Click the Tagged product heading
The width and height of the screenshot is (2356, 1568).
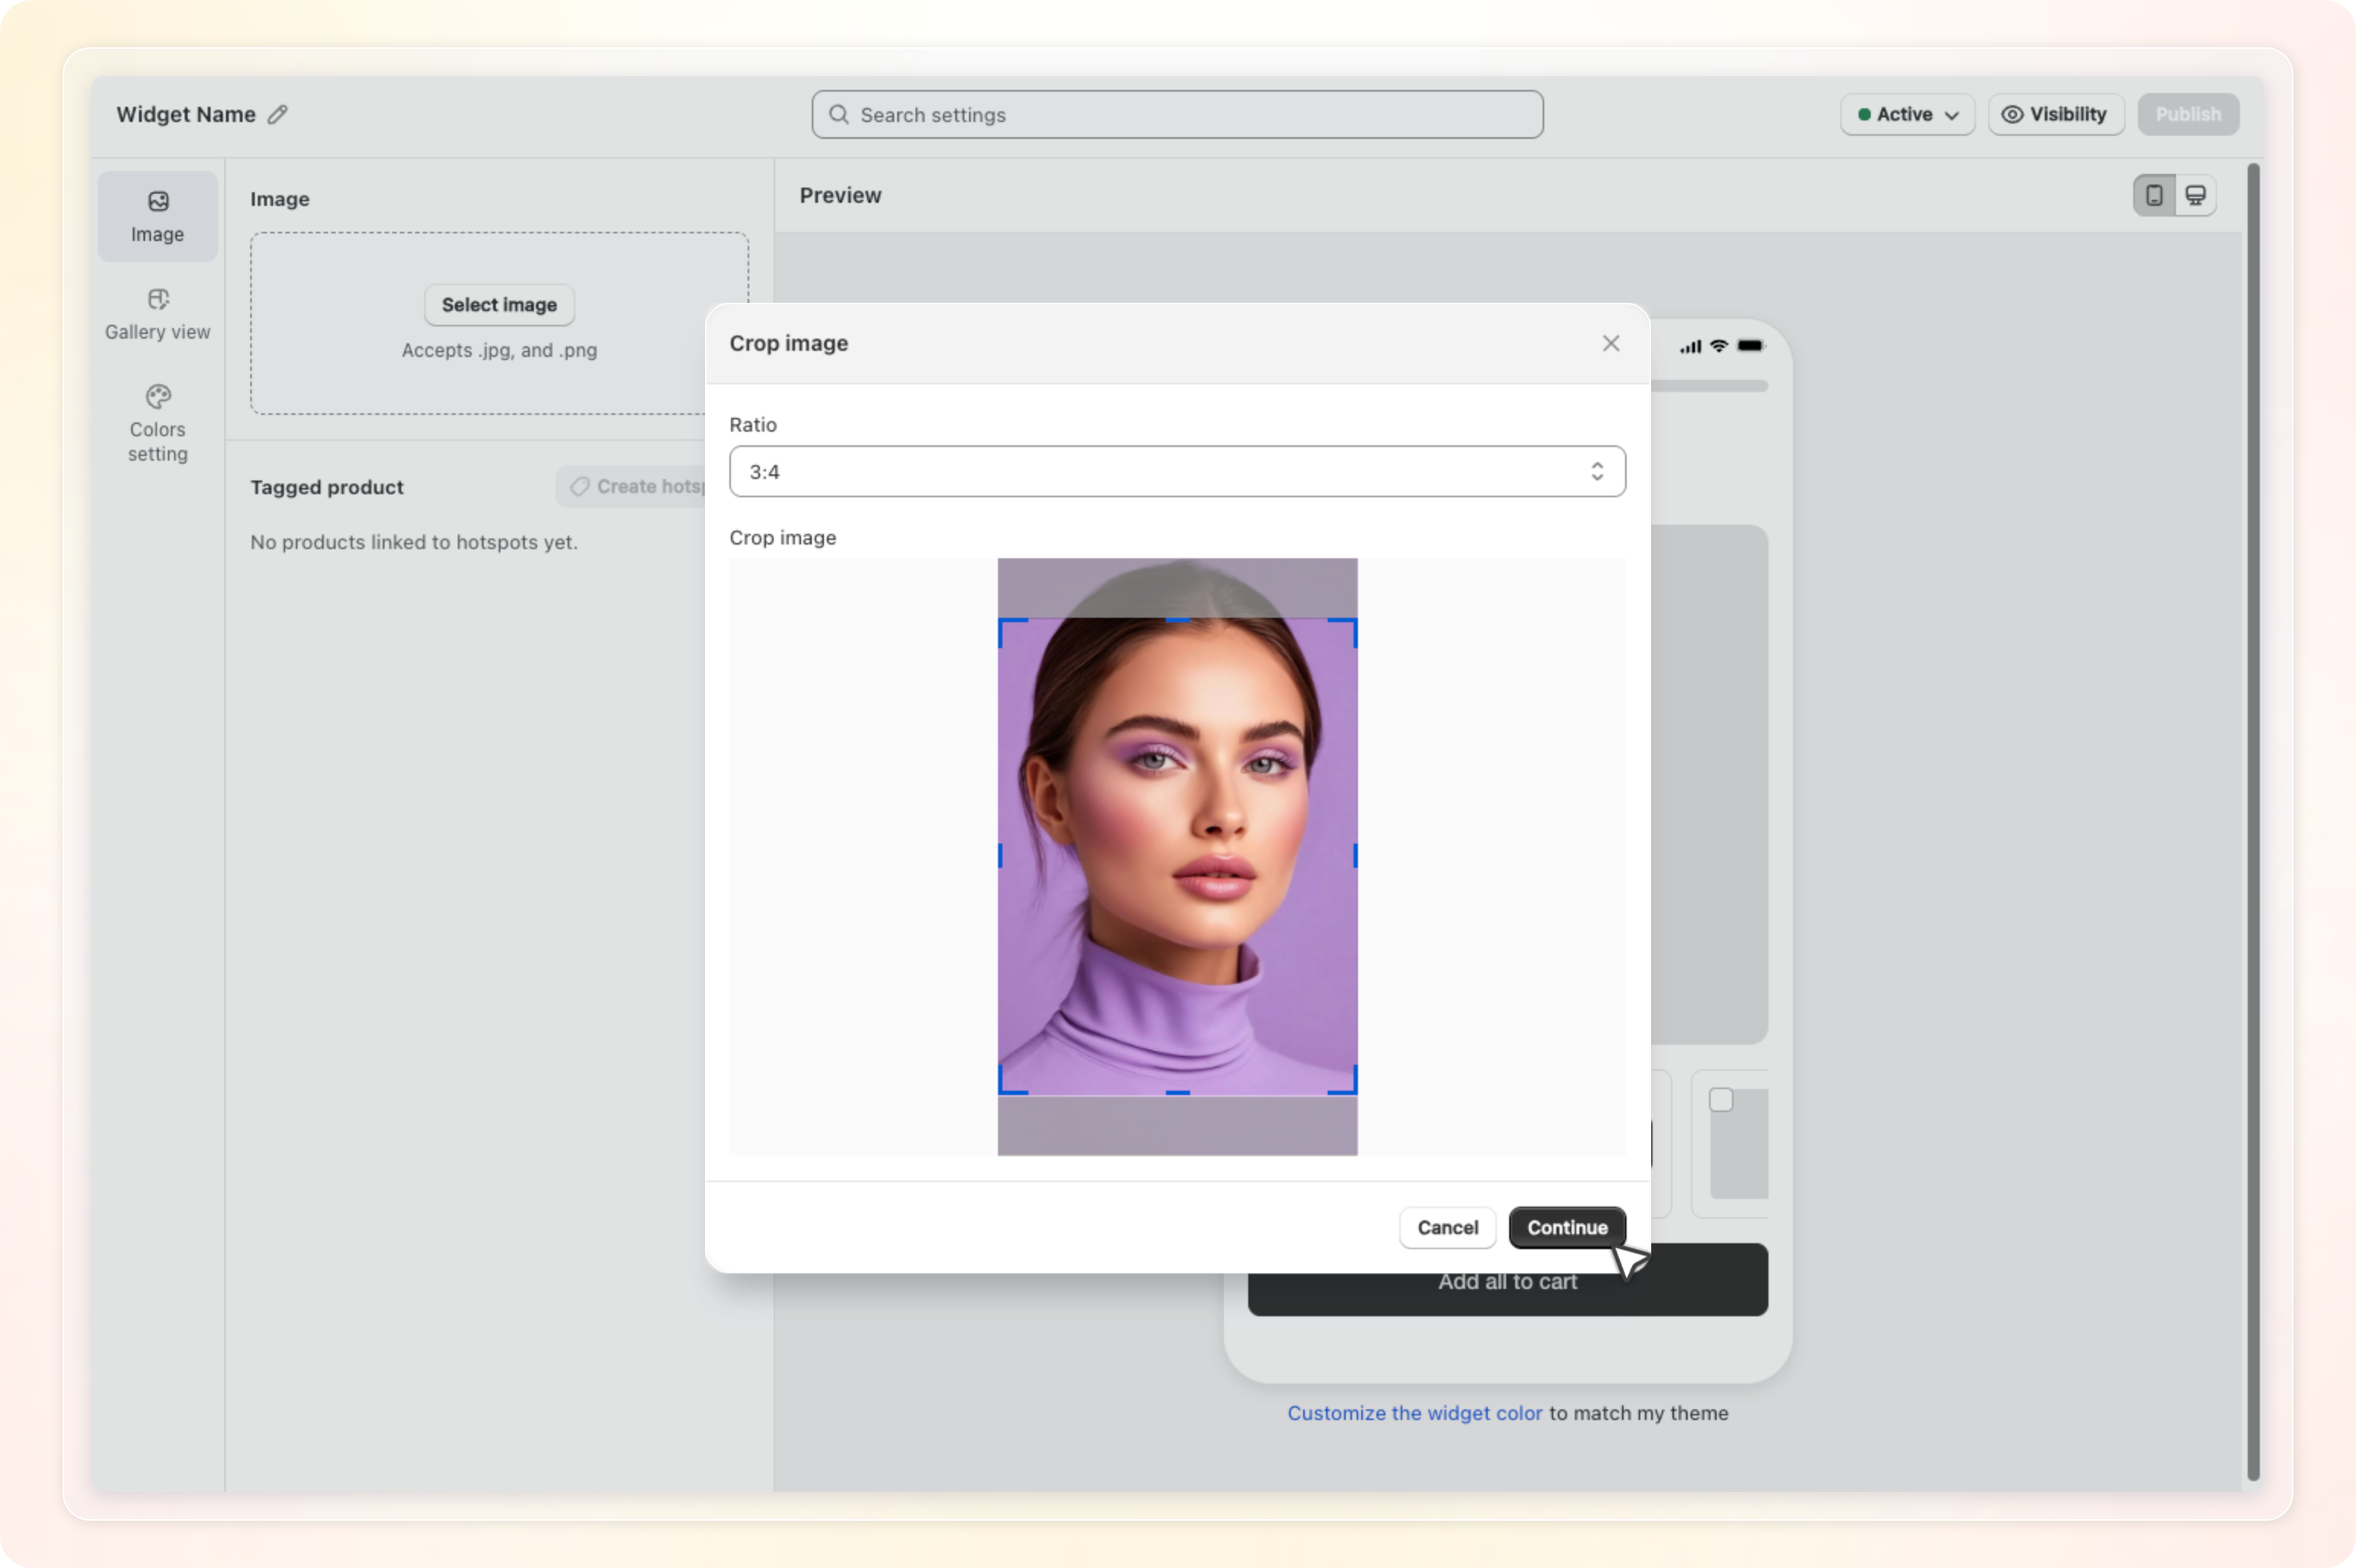tap(326, 487)
